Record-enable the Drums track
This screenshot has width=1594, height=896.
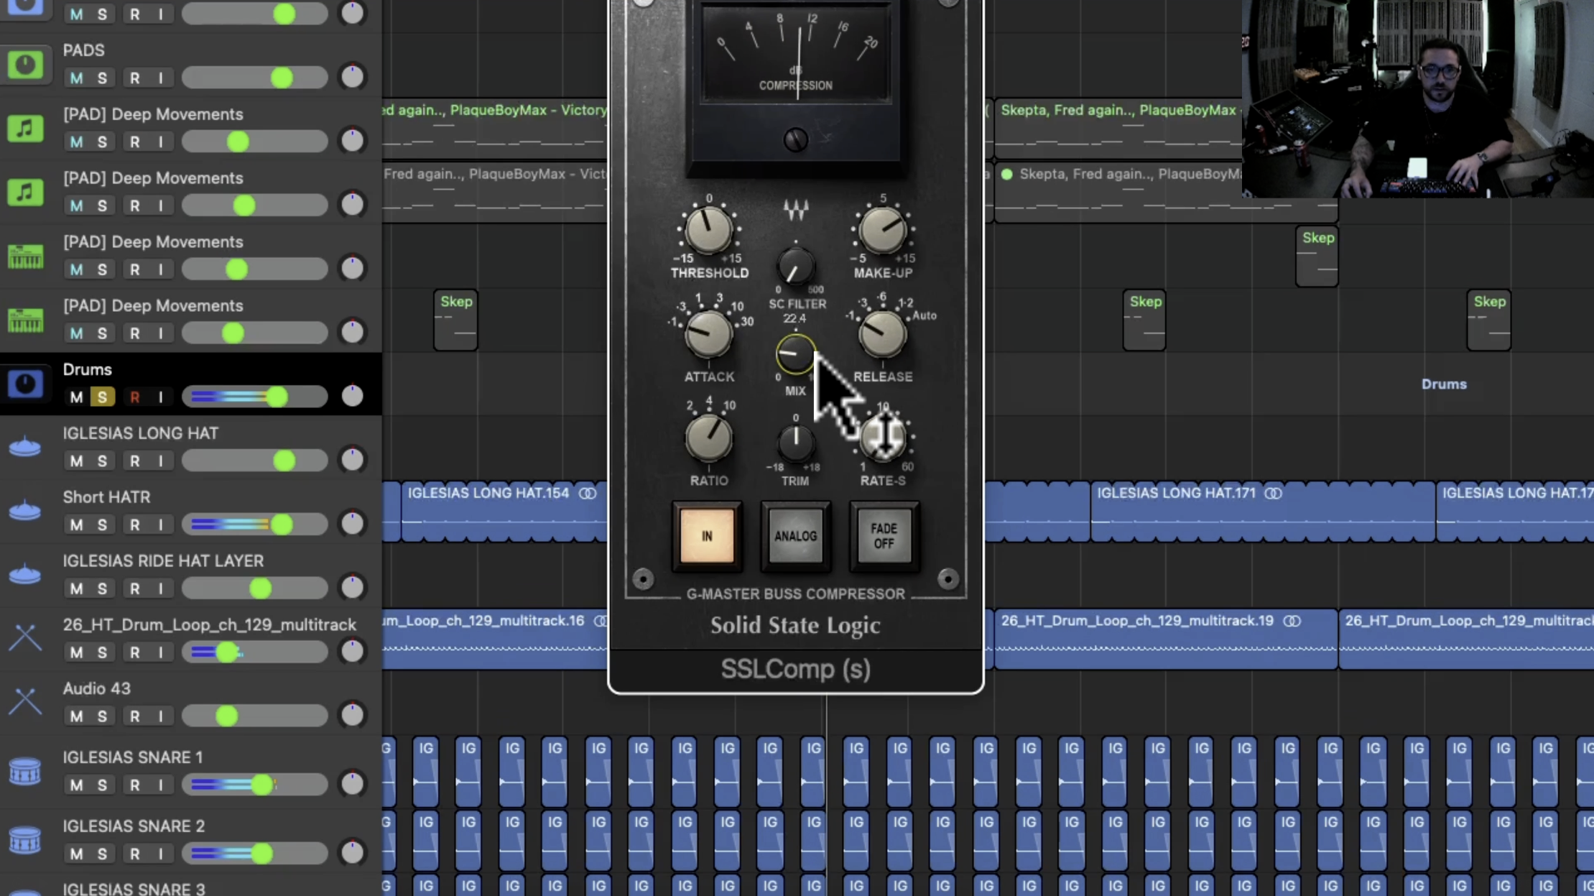134,397
